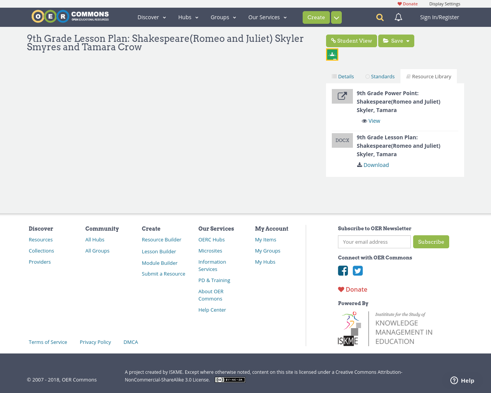
Task: Click the search magnifier icon
Action: click(380, 17)
